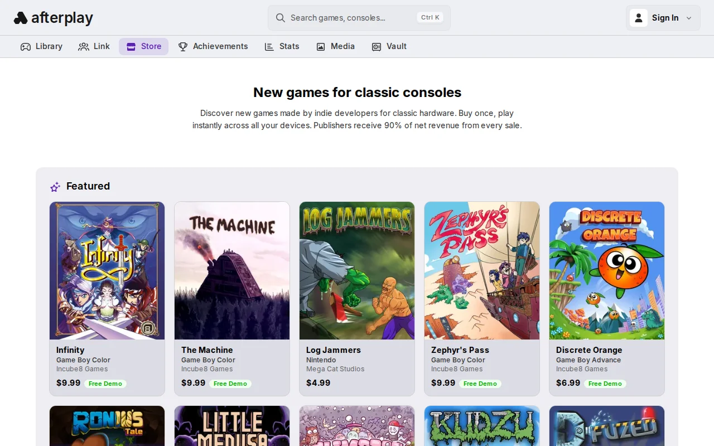Open The Machine cover art

[232, 270]
